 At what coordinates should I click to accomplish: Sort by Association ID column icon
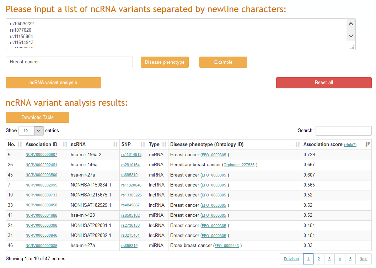coord(65,144)
